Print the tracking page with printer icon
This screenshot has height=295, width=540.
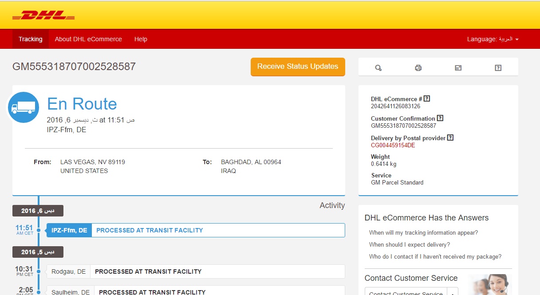pyautogui.click(x=418, y=68)
